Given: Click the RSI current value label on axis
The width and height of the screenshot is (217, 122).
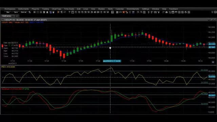Looking at the screenshot, I should coord(212,77).
